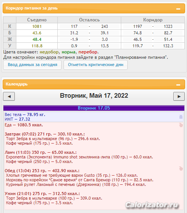Click the apple icon next to Еда total

coord(181,125)
